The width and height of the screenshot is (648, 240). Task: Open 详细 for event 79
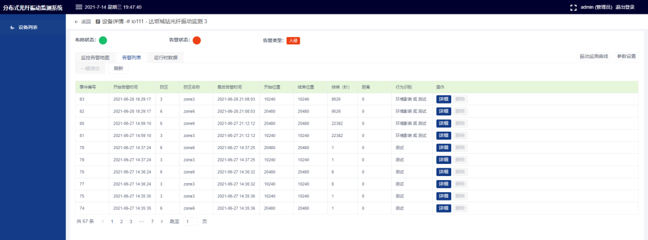(443, 160)
